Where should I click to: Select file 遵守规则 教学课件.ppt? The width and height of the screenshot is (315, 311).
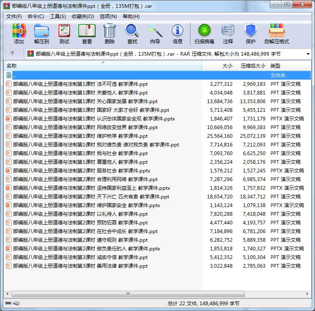80,240
